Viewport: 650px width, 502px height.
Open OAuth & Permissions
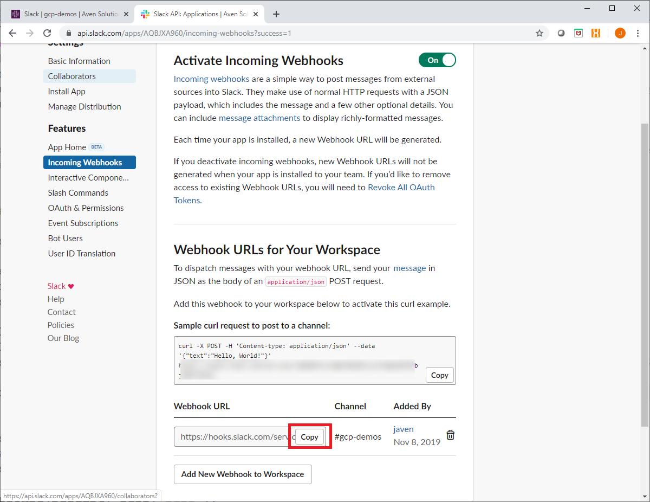(x=86, y=208)
